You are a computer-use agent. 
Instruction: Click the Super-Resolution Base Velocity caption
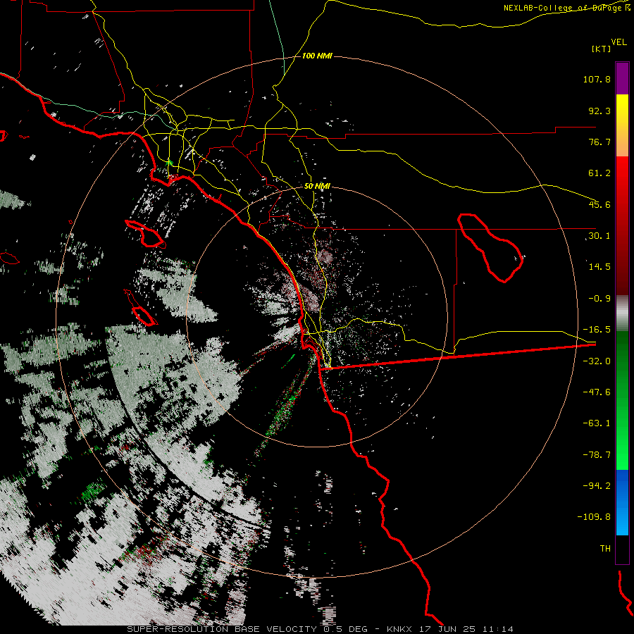pyautogui.click(x=222, y=629)
